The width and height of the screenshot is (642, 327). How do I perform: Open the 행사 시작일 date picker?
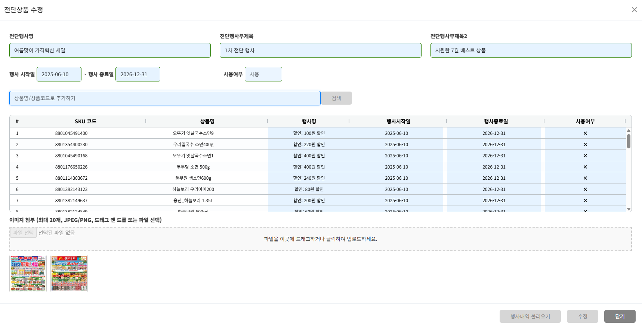coord(59,74)
